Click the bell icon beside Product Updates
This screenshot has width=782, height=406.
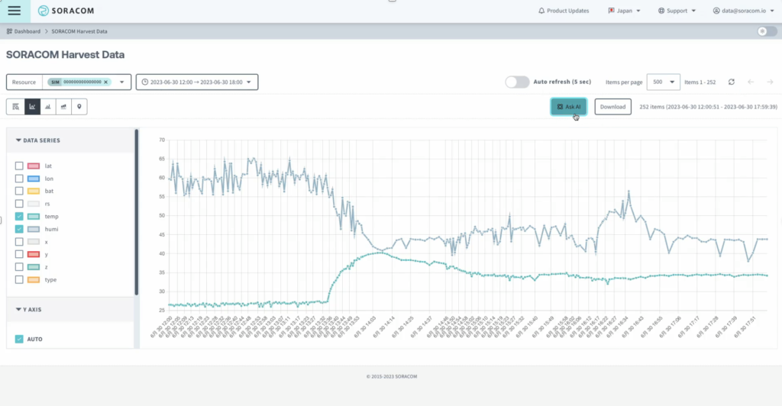pos(541,11)
